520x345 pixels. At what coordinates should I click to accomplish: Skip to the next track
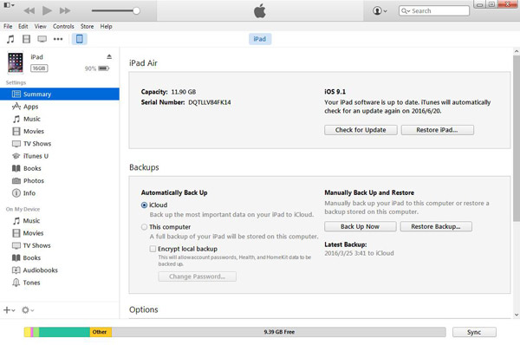click(65, 10)
